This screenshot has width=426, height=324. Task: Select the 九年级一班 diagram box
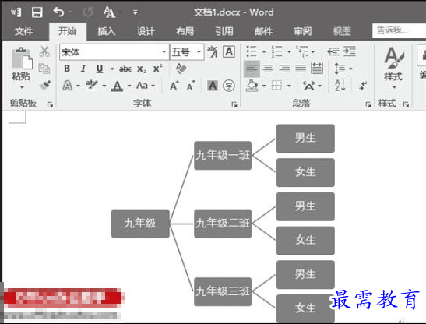(x=223, y=156)
